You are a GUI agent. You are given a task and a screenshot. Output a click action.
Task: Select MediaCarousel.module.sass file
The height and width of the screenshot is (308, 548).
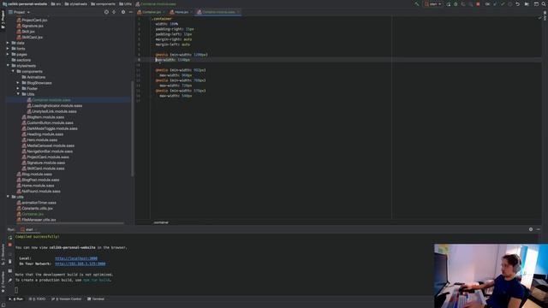pyautogui.click(x=48, y=145)
